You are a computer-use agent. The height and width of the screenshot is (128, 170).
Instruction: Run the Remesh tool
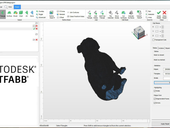61,14
